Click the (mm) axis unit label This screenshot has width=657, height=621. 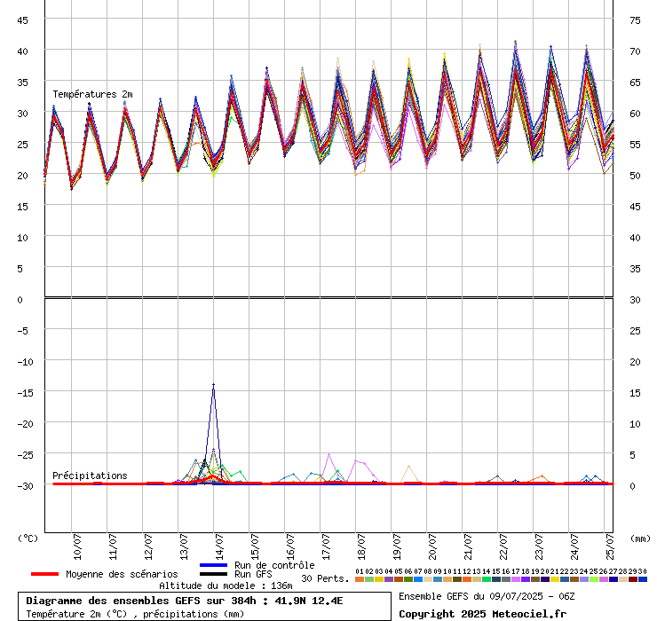(641, 538)
